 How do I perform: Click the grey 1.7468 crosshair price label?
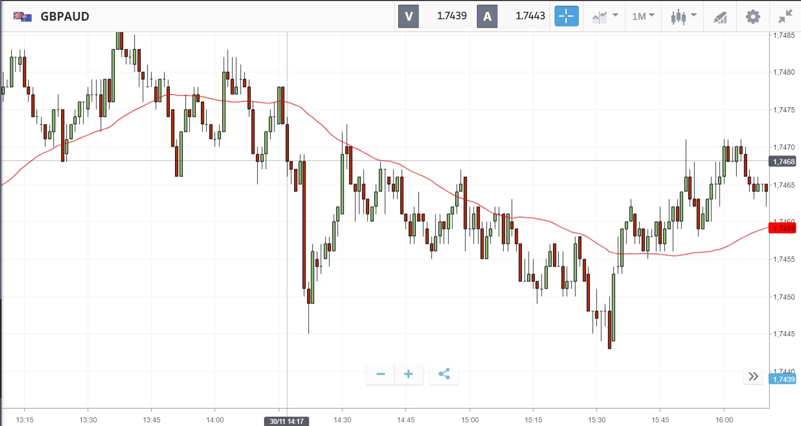[x=783, y=162]
